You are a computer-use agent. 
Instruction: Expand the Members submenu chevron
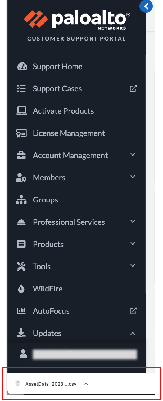pos(133,177)
